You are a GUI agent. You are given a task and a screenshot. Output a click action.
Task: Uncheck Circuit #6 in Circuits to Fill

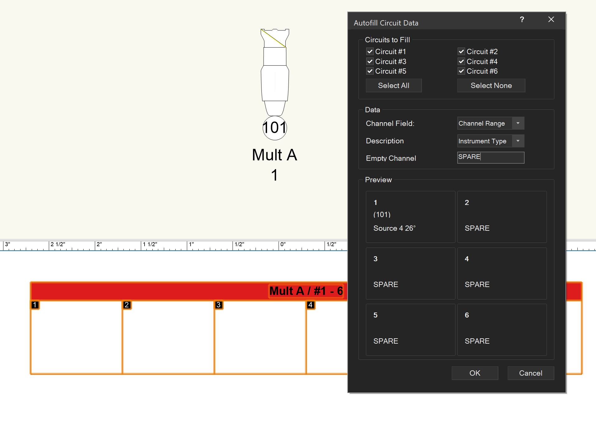[461, 71]
